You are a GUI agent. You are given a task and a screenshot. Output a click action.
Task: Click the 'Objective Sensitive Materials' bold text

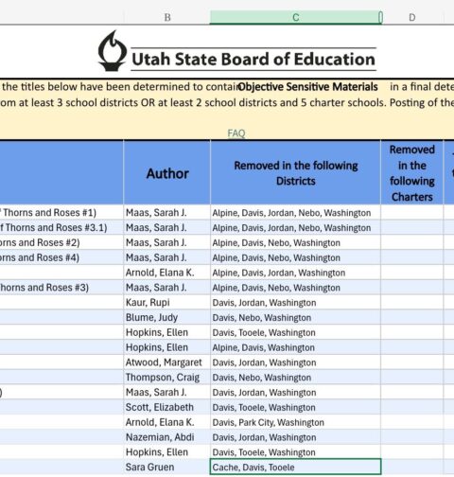(307, 87)
